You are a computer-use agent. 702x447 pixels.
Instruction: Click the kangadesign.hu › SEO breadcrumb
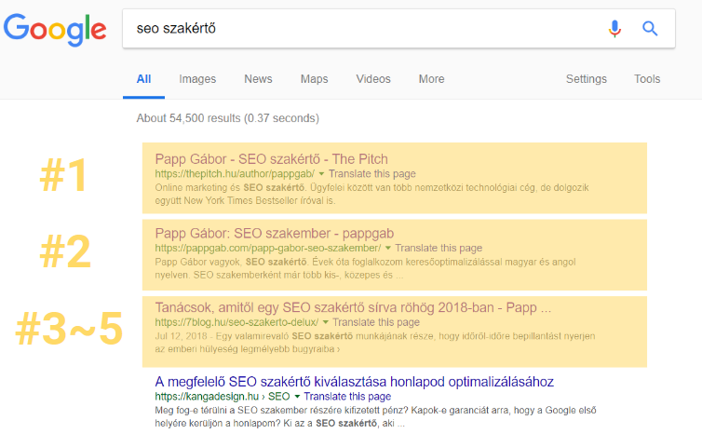(223, 397)
